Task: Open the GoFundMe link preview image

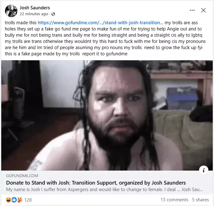Action: [107, 115]
